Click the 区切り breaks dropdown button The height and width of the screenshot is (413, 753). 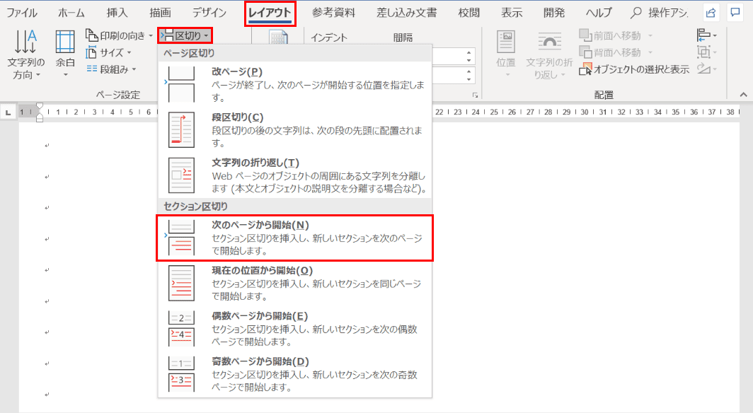point(185,35)
